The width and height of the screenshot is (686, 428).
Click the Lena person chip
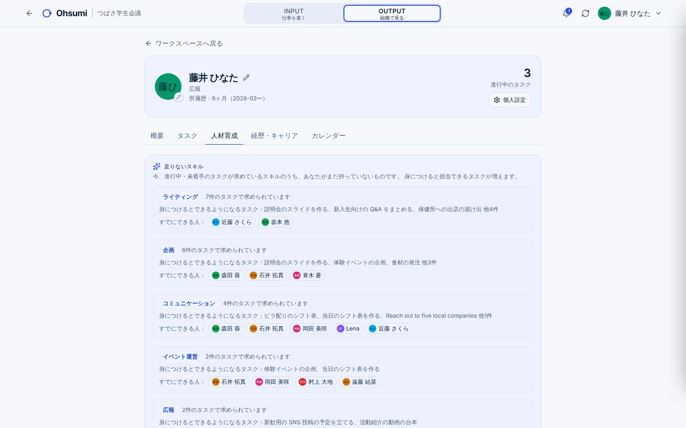(348, 329)
